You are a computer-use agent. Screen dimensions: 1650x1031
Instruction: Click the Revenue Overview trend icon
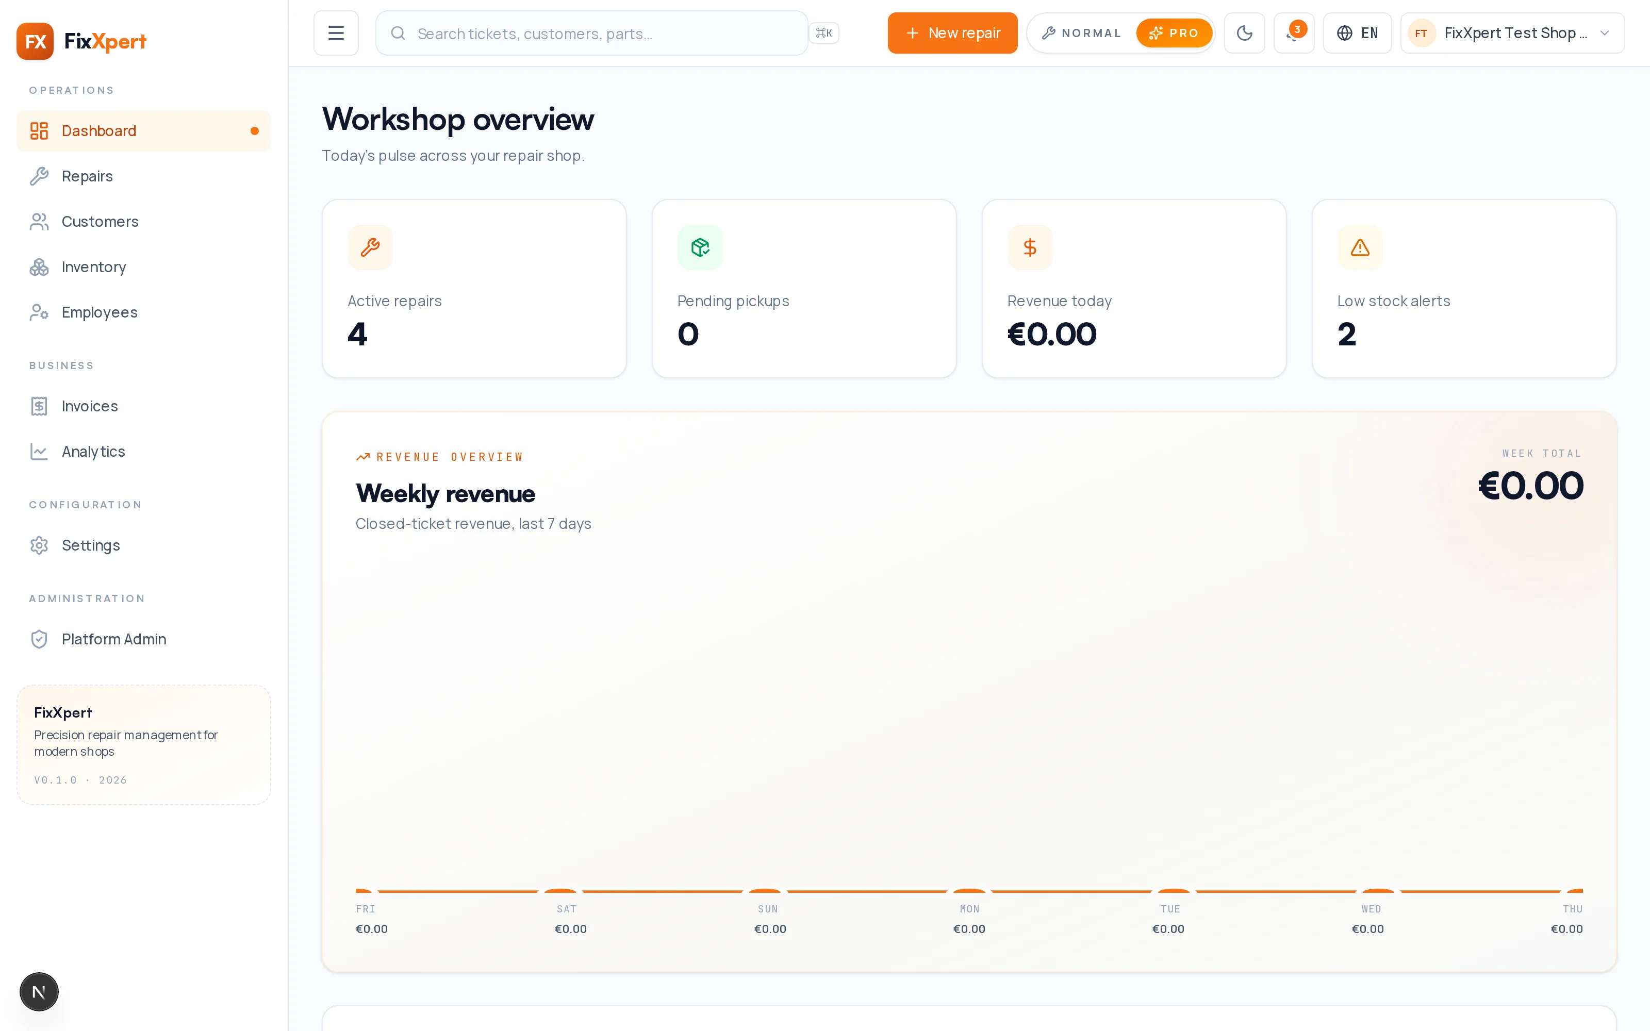[x=362, y=457]
